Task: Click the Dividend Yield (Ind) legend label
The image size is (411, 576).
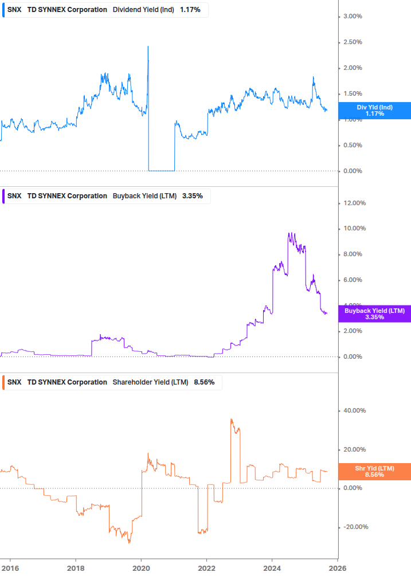Action: (x=143, y=10)
